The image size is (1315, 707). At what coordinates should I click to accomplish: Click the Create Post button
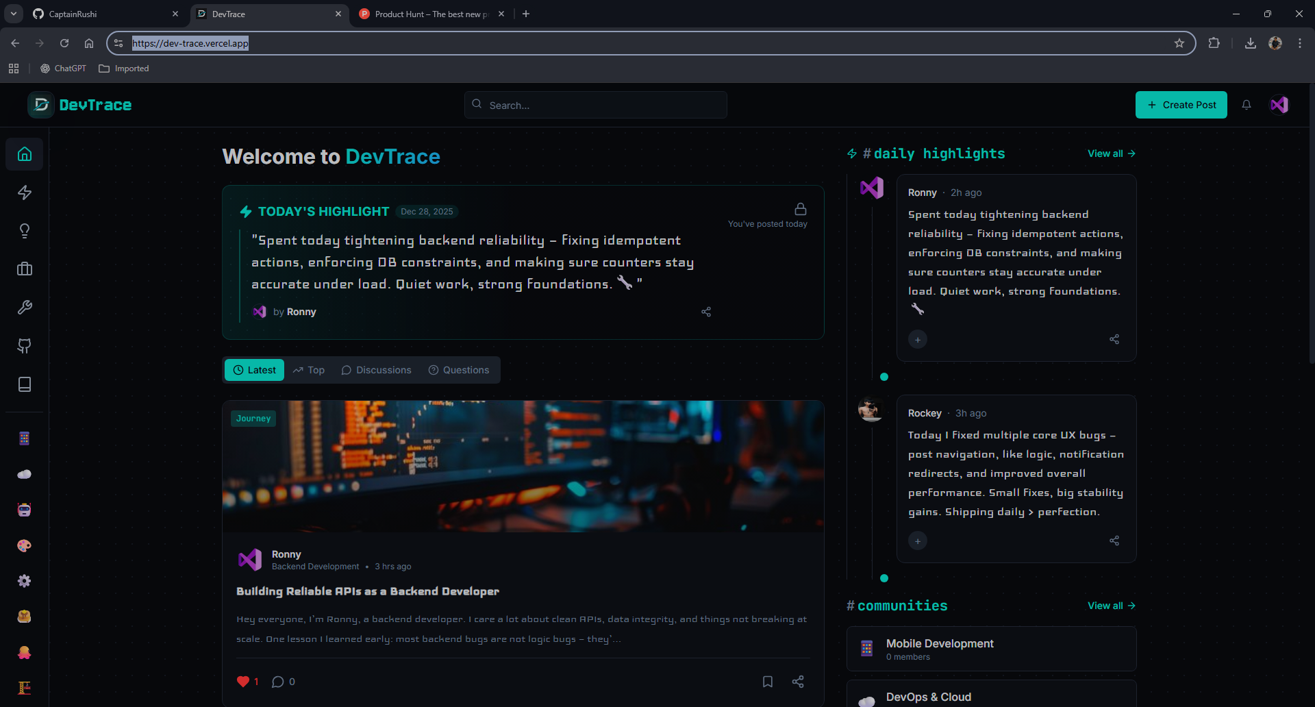pos(1181,105)
